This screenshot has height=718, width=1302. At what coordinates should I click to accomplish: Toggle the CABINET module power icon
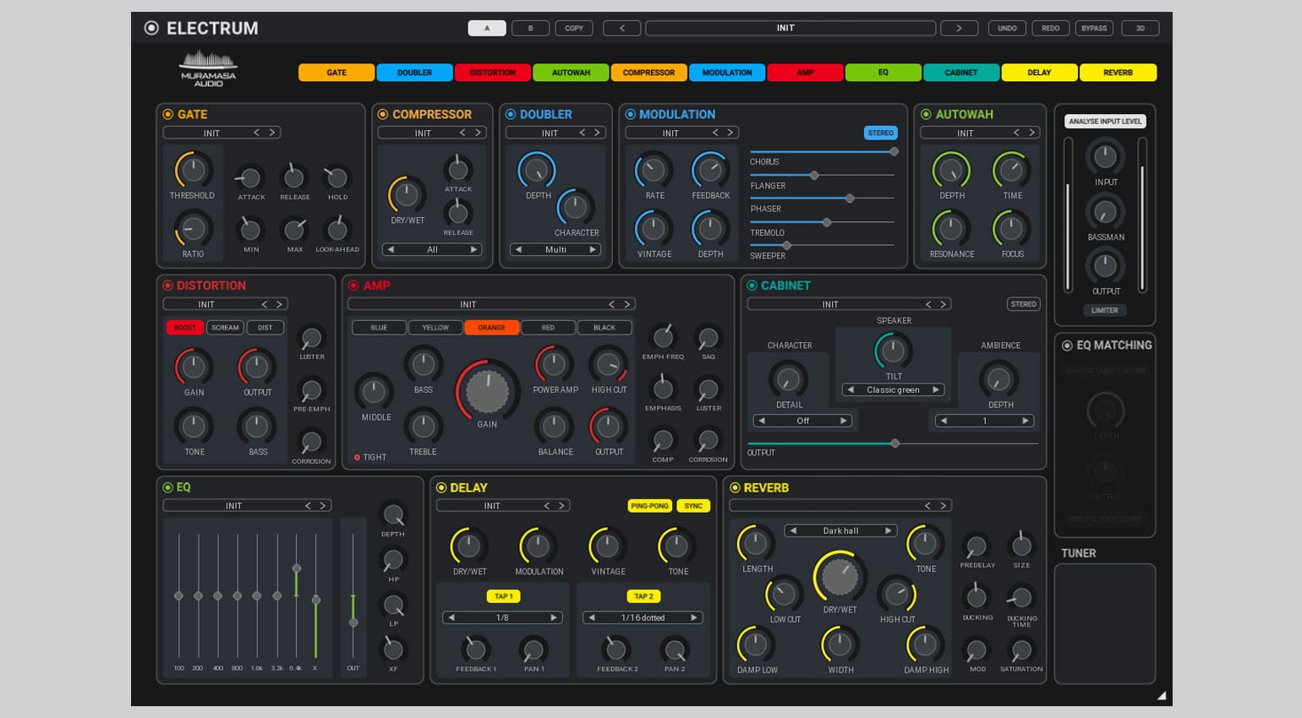[x=752, y=286]
